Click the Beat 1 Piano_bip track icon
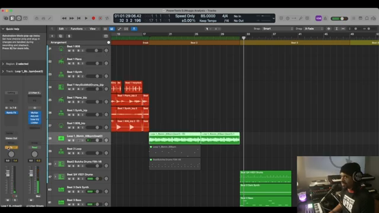Viewport: 379px width, 213px height. 61,100
